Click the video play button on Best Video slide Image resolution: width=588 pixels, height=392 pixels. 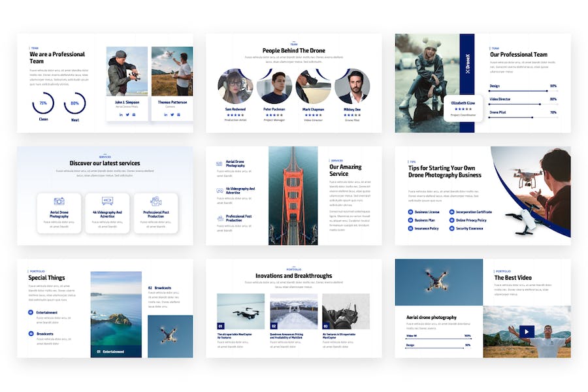527,331
